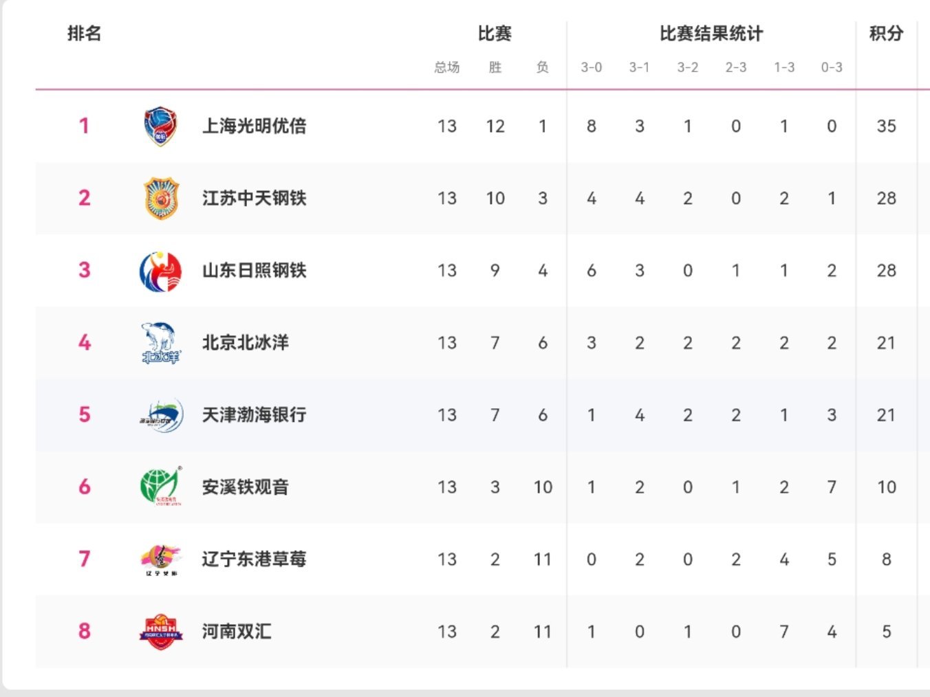Open 江苏中天钢铁 team name link
Image resolution: width=930 pixels, height=697 pixels.
click(x=254, y=199)
